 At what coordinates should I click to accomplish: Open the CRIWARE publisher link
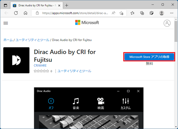(x=40, y=66)
